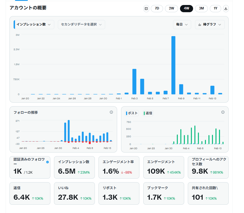Open the リポスト 1.3K card
This screenshot has height=213, width=244.
119,194
